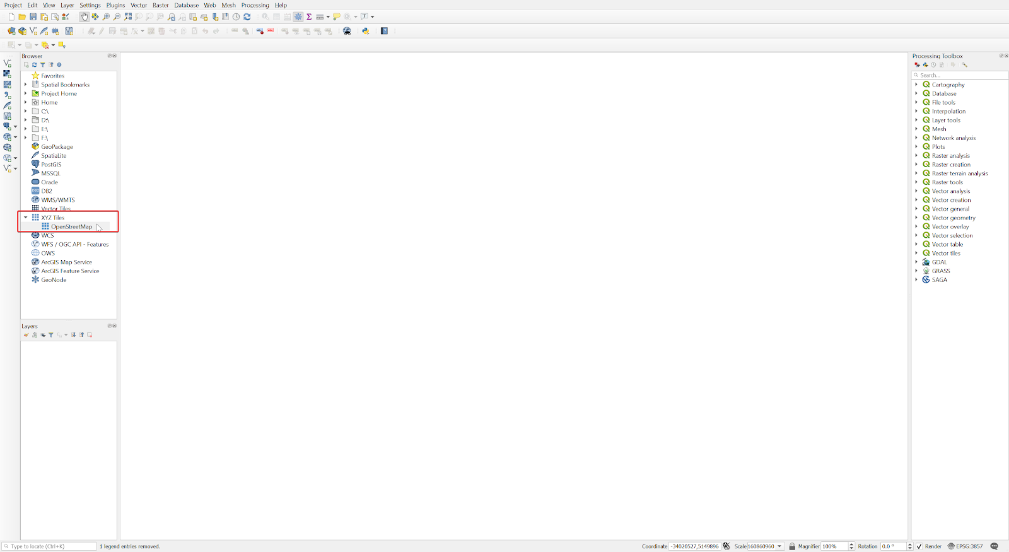Click the Help contents icon
This screenshot has height=552, width=1009.
[x=384, y=31]
